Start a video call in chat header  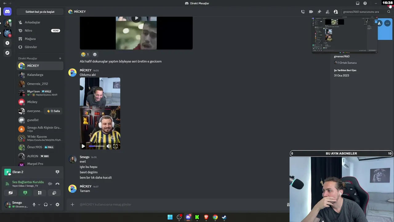point(311,12)
